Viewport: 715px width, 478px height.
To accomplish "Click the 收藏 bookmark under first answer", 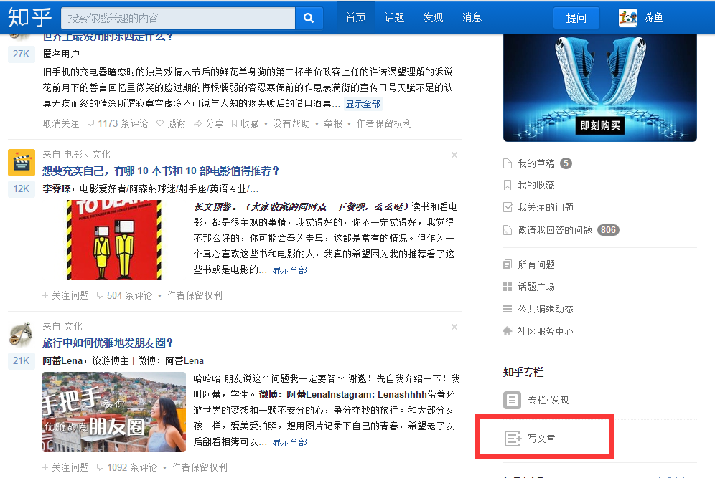I will click(245, 123).
